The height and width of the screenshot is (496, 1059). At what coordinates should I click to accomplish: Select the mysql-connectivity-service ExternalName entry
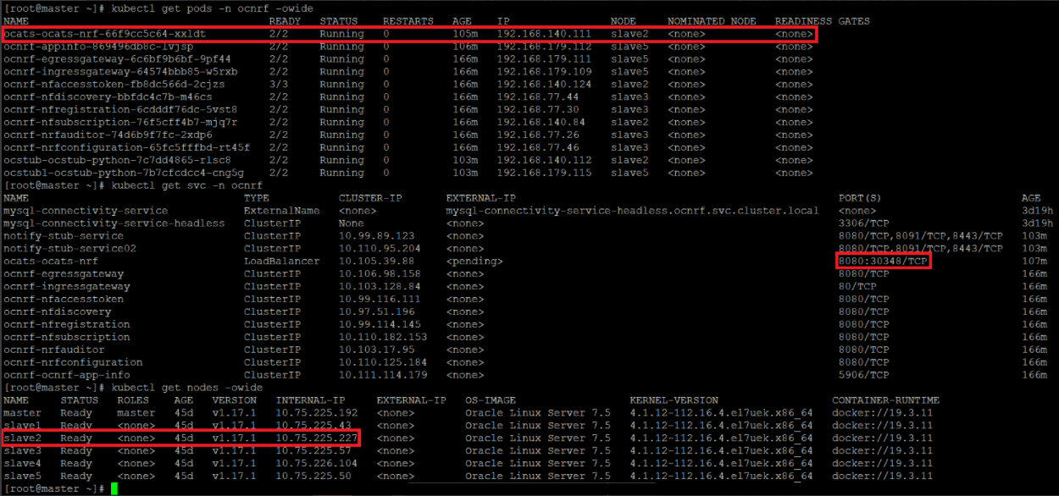click(85, 210)
